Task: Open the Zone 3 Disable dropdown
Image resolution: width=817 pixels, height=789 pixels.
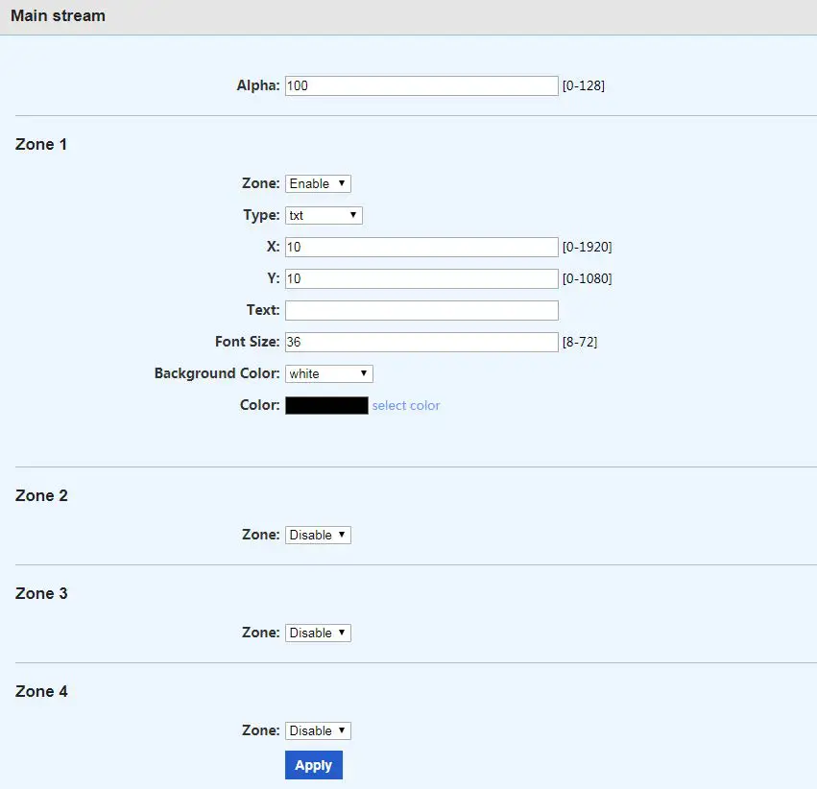Action: pos(318,633)
